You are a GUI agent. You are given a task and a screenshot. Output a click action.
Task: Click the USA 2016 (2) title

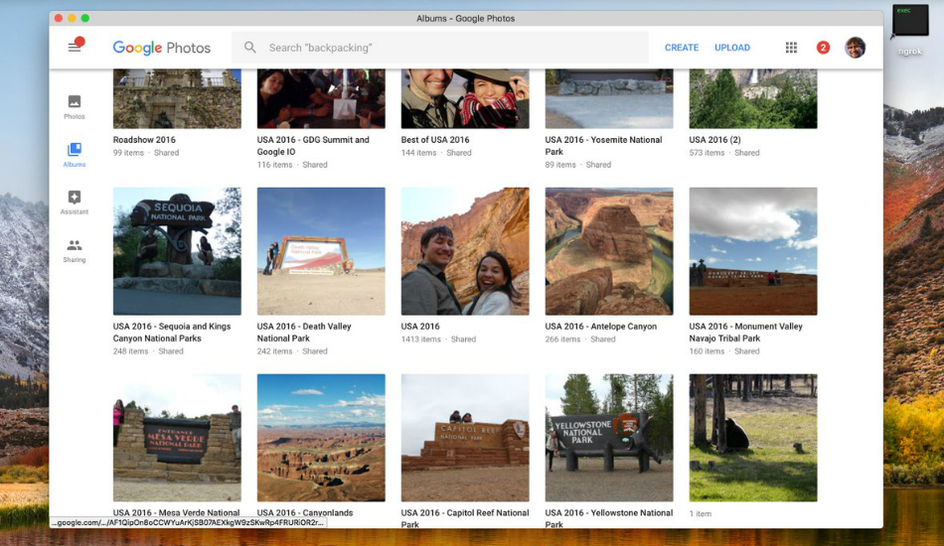click(715, 140)
